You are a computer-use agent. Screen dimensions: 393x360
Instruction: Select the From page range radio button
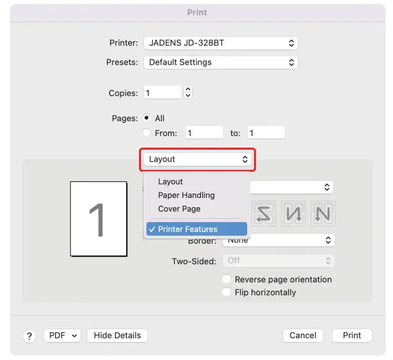146,132
